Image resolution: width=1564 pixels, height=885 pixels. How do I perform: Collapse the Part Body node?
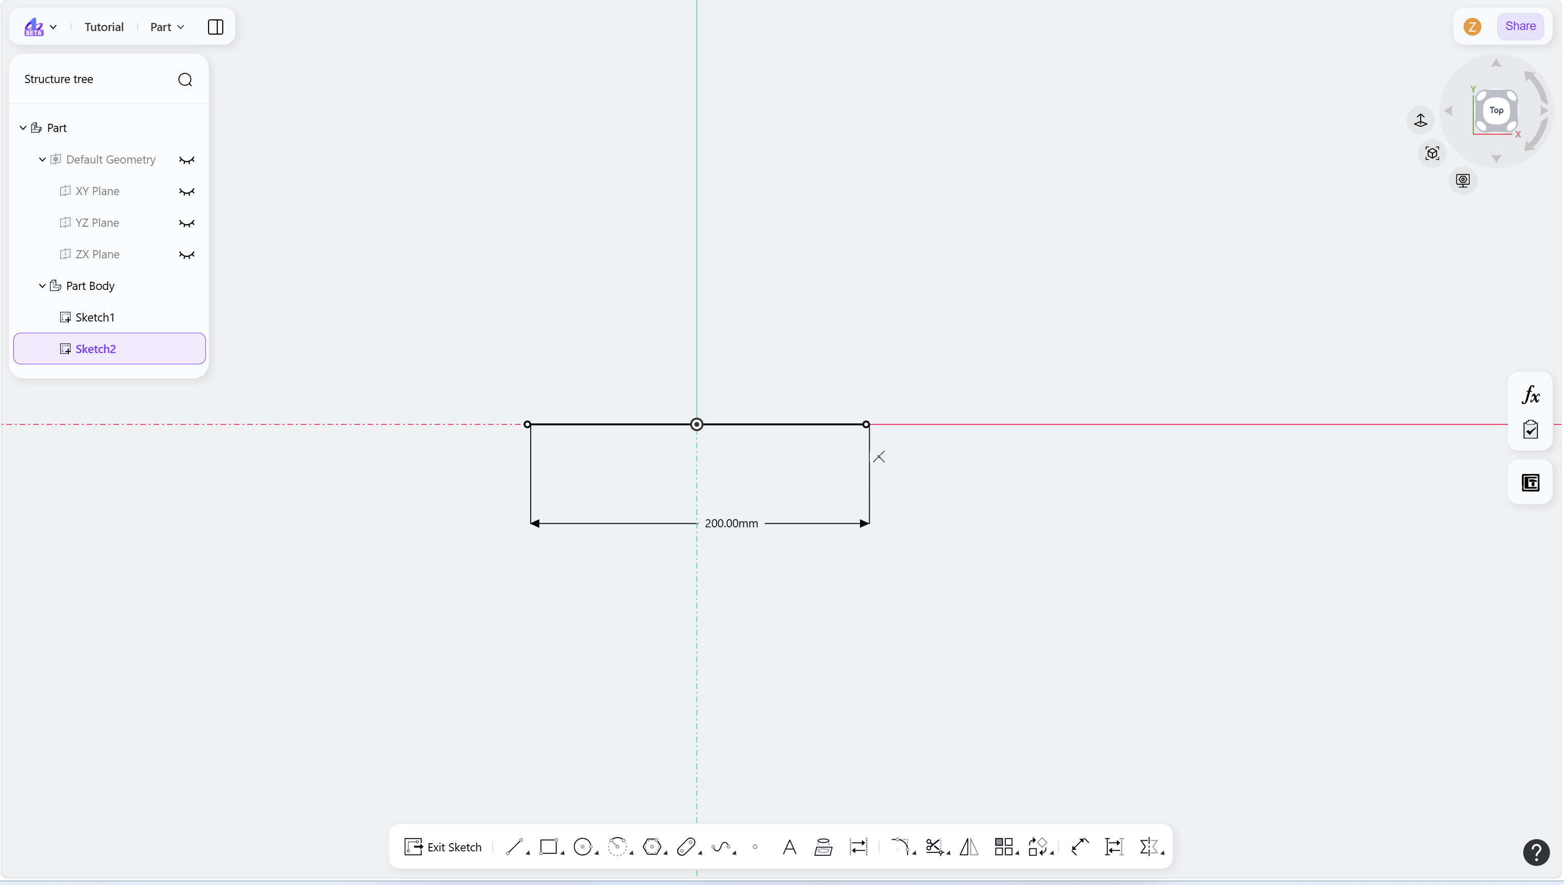[42, 286]
